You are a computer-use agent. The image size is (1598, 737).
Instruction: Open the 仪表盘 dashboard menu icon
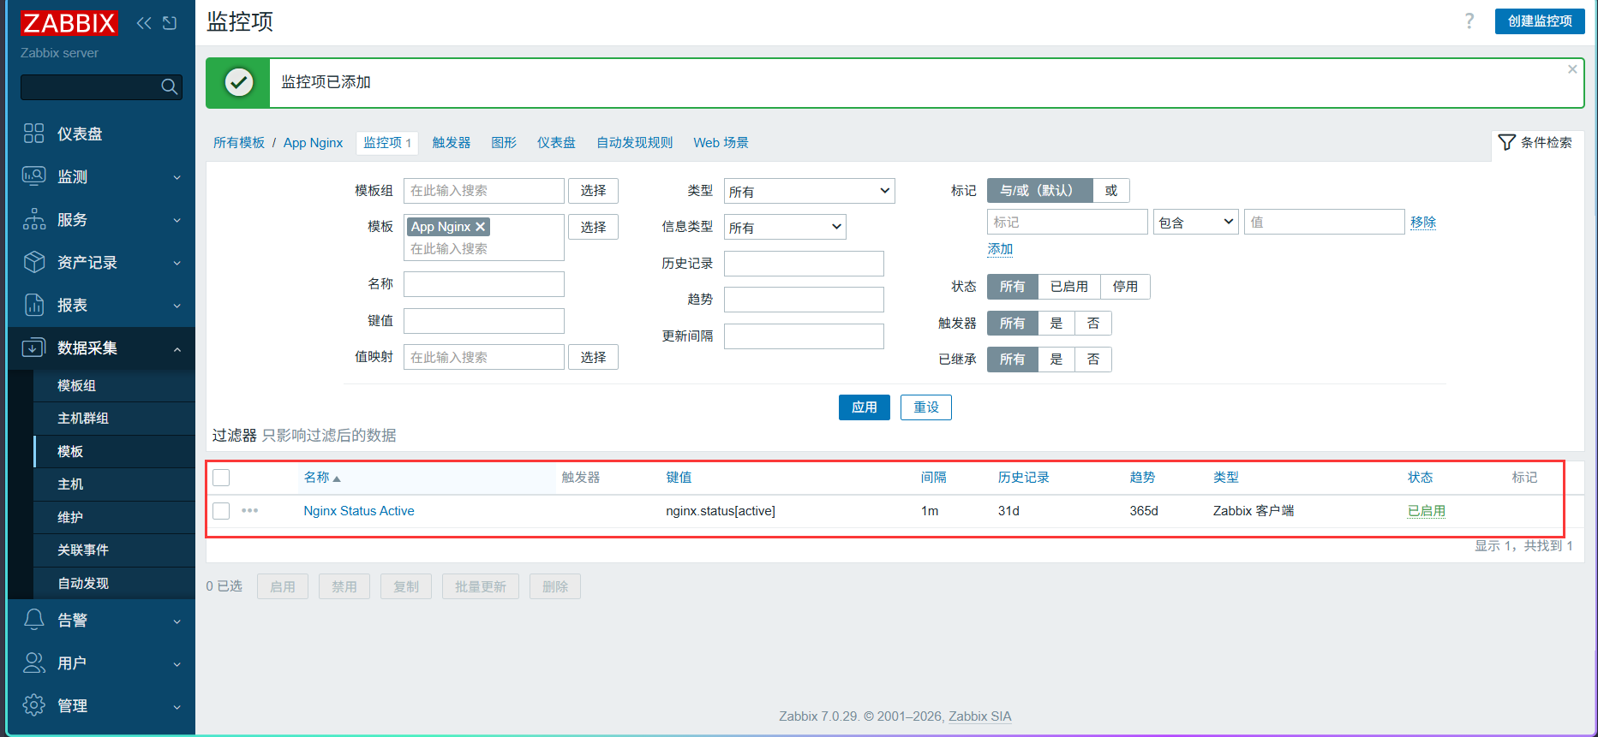(33, 134)
